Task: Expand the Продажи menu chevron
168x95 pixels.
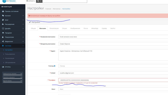Action: pyautogui.click(x=23, y=33)
